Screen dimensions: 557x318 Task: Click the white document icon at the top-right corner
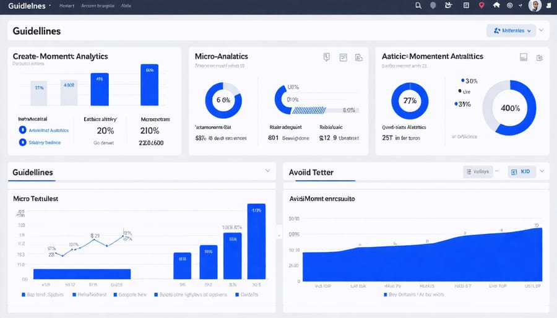pos(549,6)
